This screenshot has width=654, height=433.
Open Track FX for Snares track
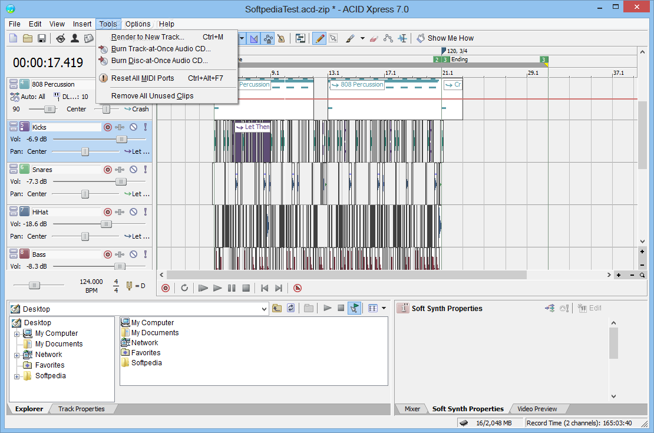(120, 169)
